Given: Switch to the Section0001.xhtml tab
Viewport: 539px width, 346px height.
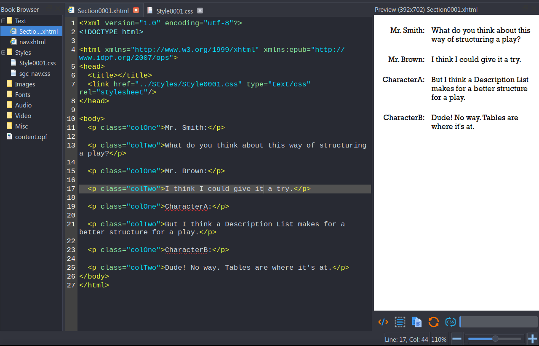Looking at the screenshot, I should 103,11.
